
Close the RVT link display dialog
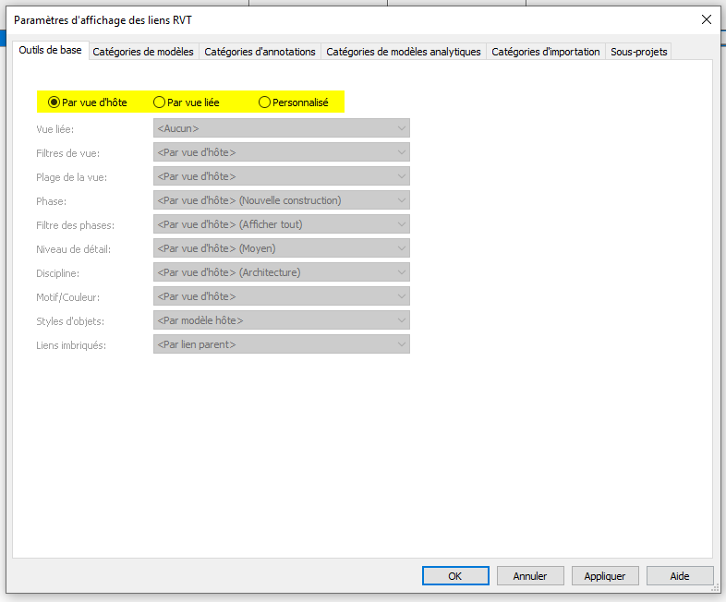tap(707, 19)
